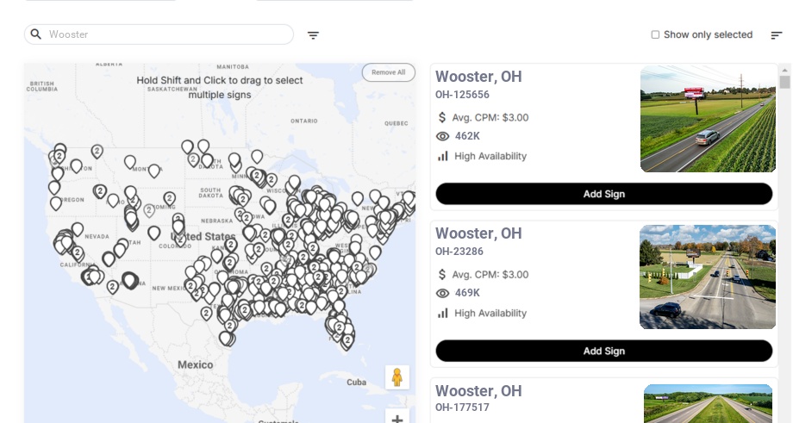793x423 pixels.
Task: Open the OH-23286 billboard photo
Action: pyautogui.click(x=708, y=277)
